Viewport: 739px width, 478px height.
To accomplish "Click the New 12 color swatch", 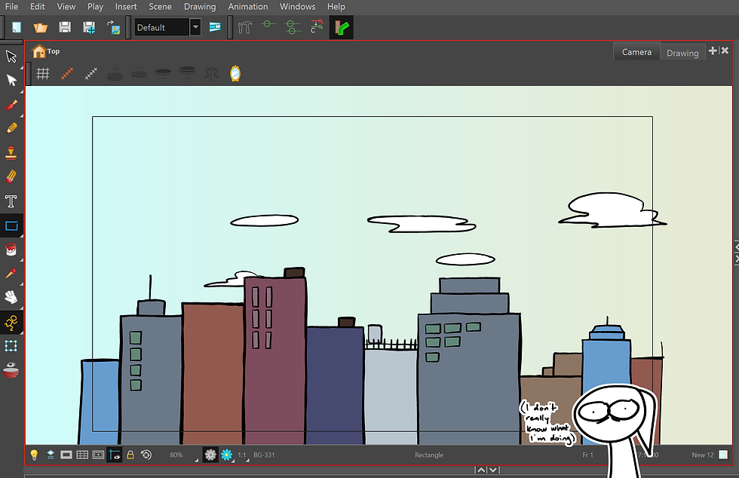I will coord(723,455).
